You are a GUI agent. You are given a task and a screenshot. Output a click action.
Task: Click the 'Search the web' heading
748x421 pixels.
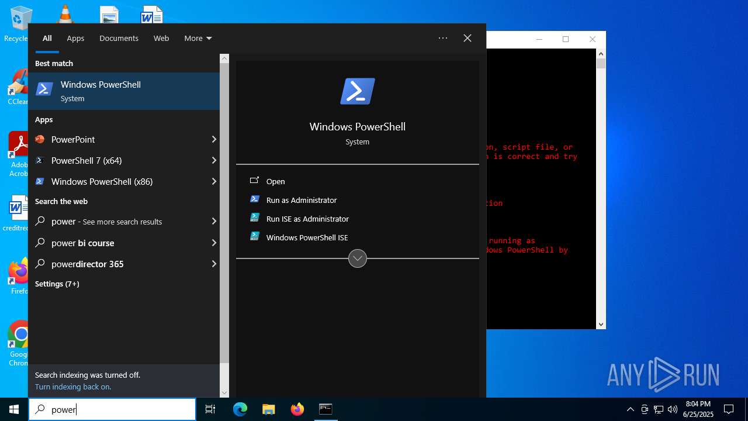61,201
